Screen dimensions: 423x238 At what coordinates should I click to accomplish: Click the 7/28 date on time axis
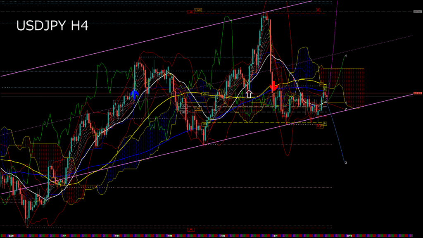click(223, 236)
